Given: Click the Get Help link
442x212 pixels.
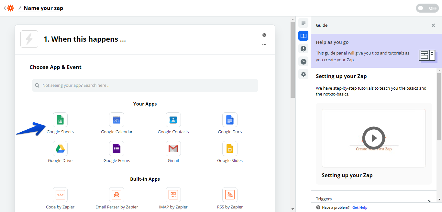Looking at the screenshot, I should (360, 207).
